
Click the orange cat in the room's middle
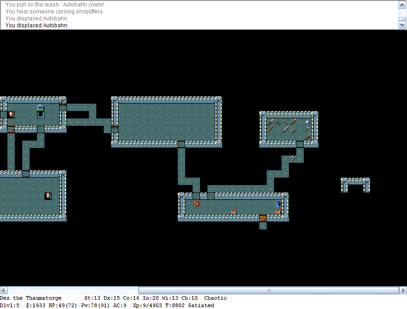coord(234,211)
